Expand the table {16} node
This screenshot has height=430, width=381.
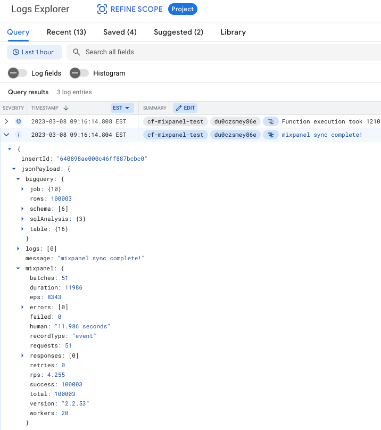tap(22, 229)
